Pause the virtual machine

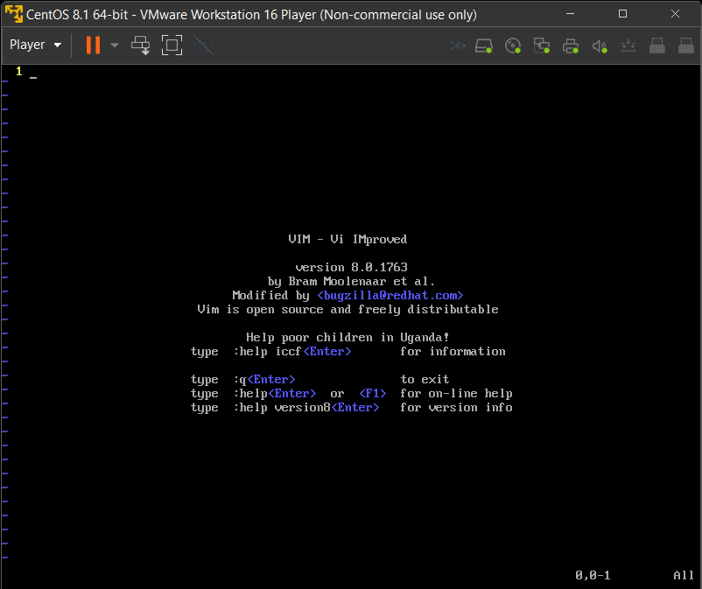click(93, 46)
